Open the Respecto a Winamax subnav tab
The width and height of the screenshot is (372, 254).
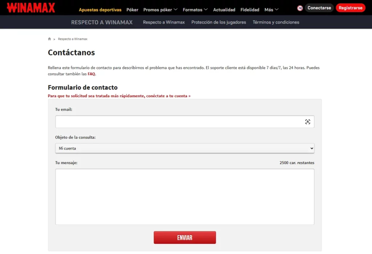pos(164,22)
